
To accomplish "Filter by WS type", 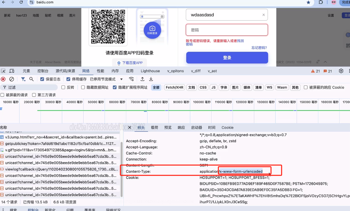I will tap(269, 87).
